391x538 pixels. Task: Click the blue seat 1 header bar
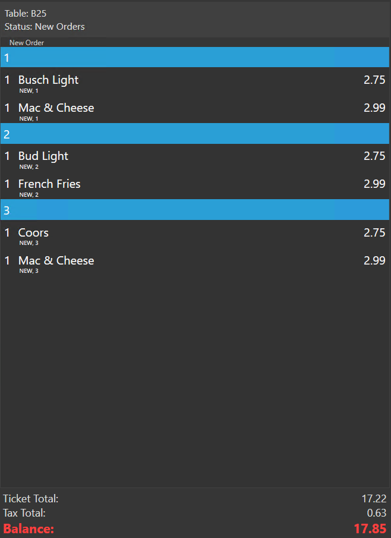[x=195, y=58]
